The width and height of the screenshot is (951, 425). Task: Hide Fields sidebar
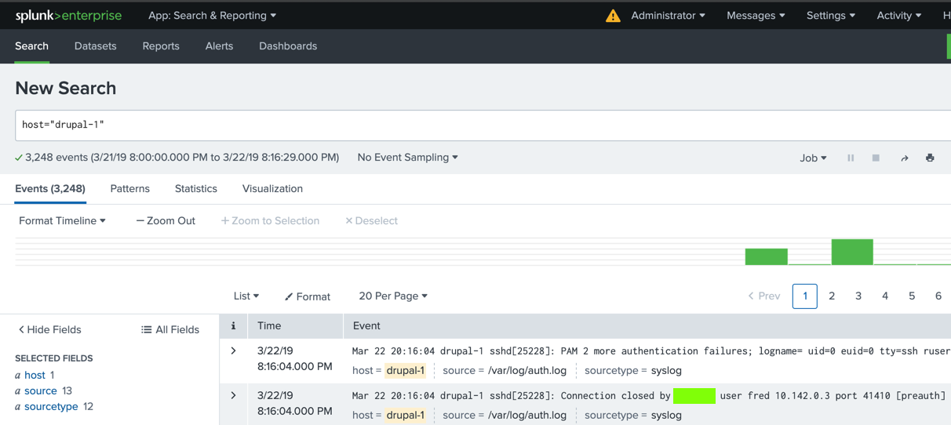click(49, 329)
